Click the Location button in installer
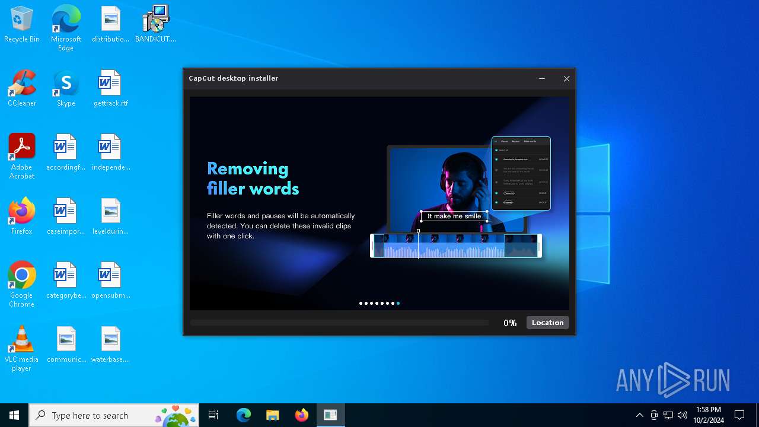 pos(547,323)
